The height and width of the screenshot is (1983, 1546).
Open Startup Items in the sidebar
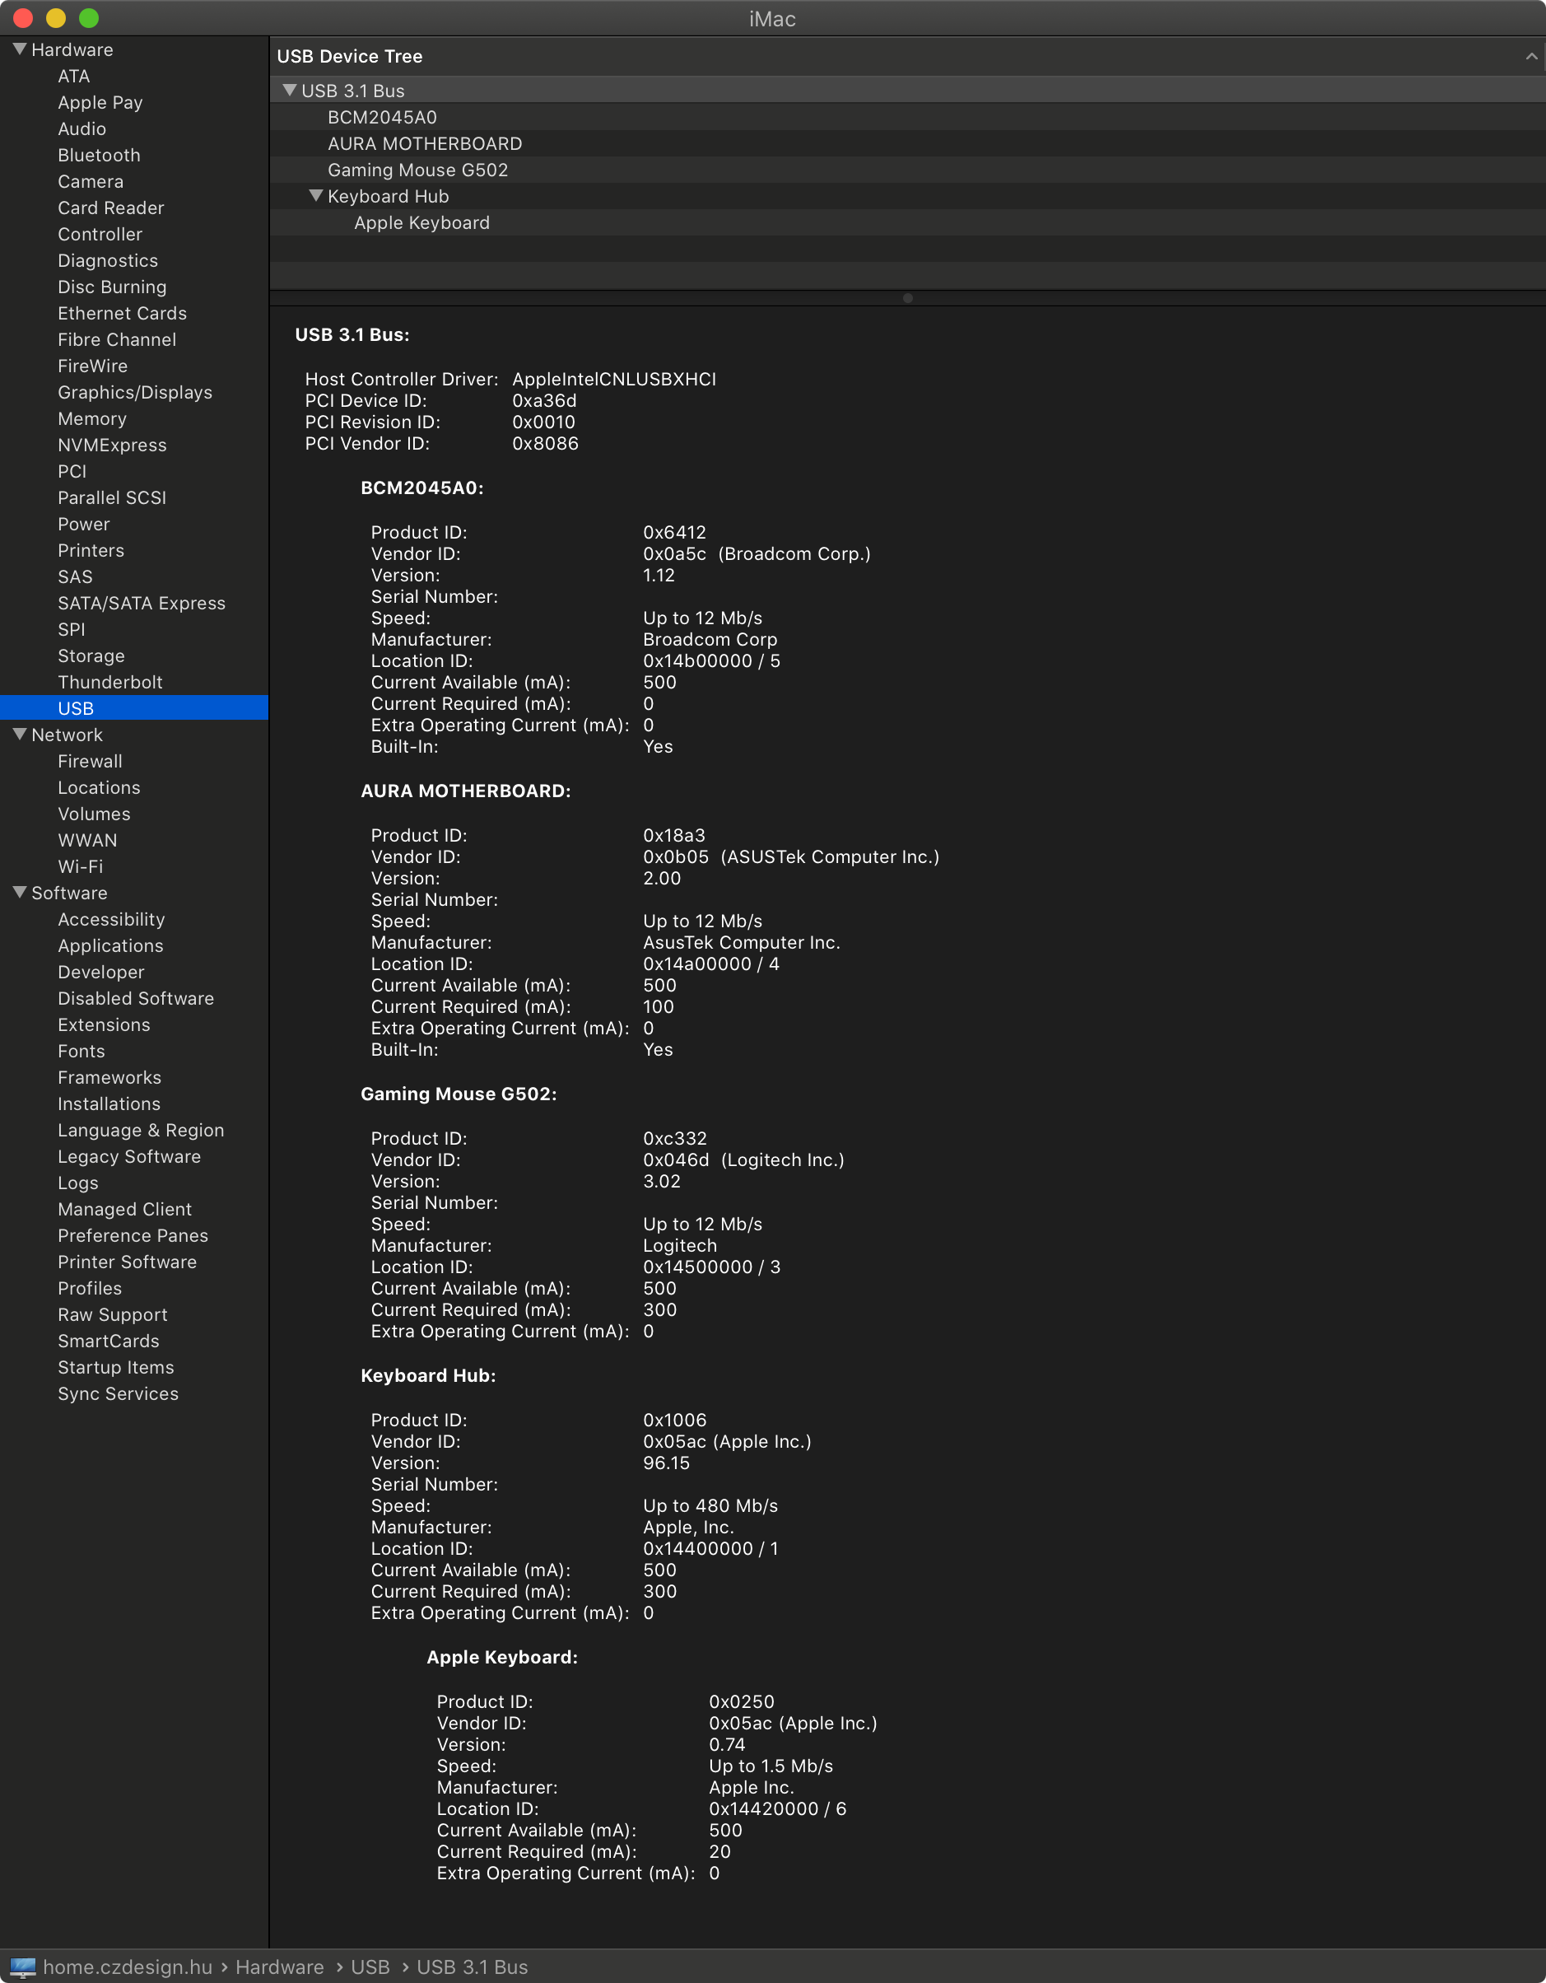(116, 1366)
